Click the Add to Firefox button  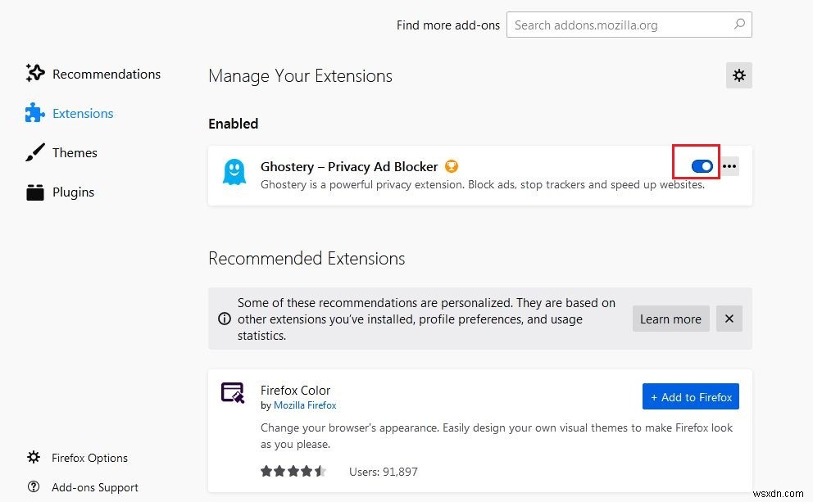click(691, 397)
